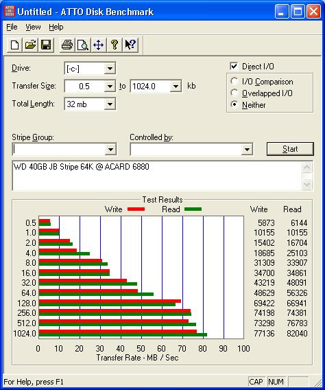Click the four-arrow move icon
325x390 pixels.
click(x=99, y=45)
